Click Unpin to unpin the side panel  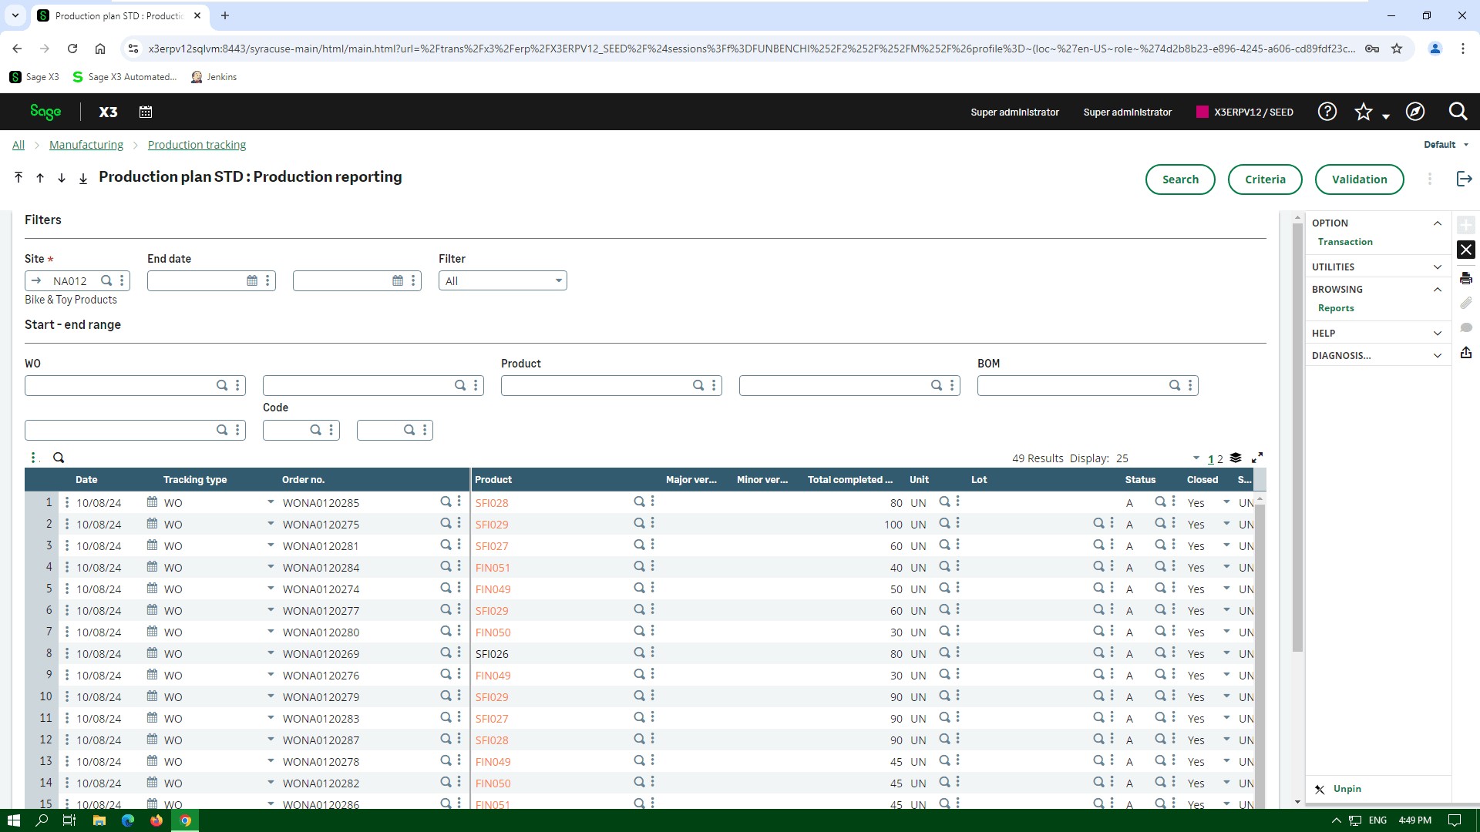coord(1346,789)
